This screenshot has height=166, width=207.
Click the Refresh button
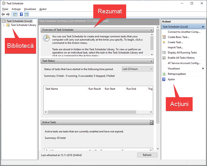(147, 155)
